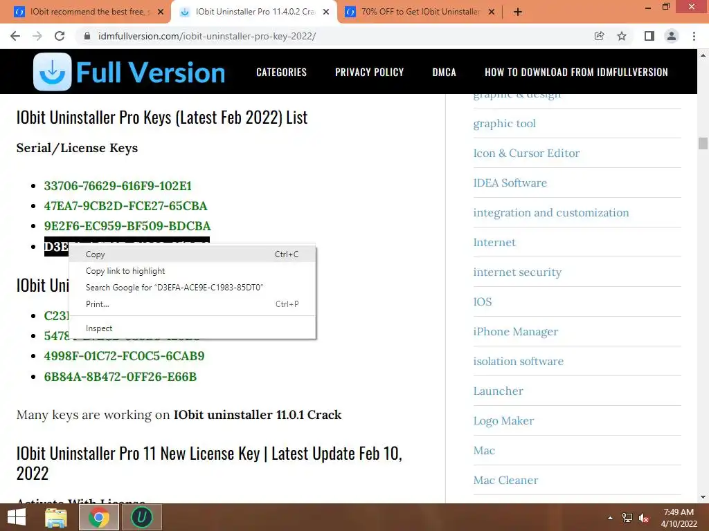709x531 pixels.
Task: Open the CATEGORIES nav item
Action: coord(281,72)
